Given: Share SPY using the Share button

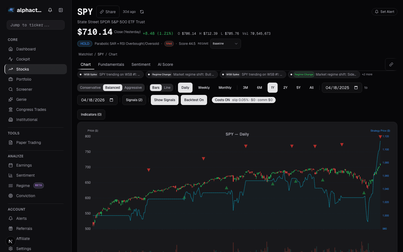Looking at the screenshot, I should (108, 12).
